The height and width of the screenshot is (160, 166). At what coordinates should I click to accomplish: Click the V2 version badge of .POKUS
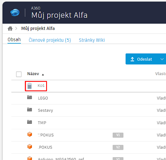[118, 147]
